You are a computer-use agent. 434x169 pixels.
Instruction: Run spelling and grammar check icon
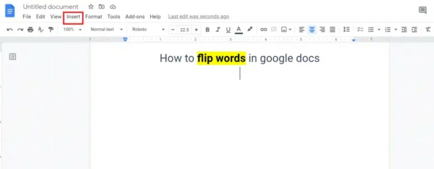(x=41, y=30)
